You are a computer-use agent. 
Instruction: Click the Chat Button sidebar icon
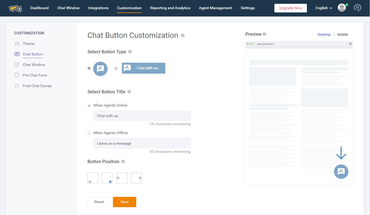click(x=17, y=54)
